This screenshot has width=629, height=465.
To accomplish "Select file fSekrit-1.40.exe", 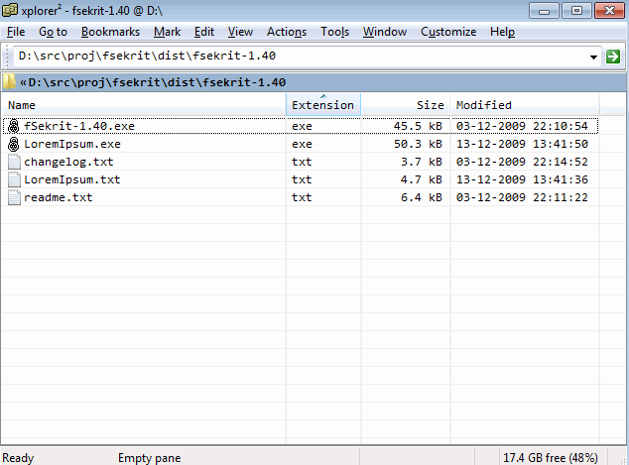I will [x=79, y=126].
